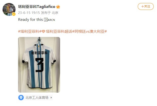Open the #阿根廷vs澳大利亚# hashtag
This screenshot has width=157, height=106.
(89, 32)
